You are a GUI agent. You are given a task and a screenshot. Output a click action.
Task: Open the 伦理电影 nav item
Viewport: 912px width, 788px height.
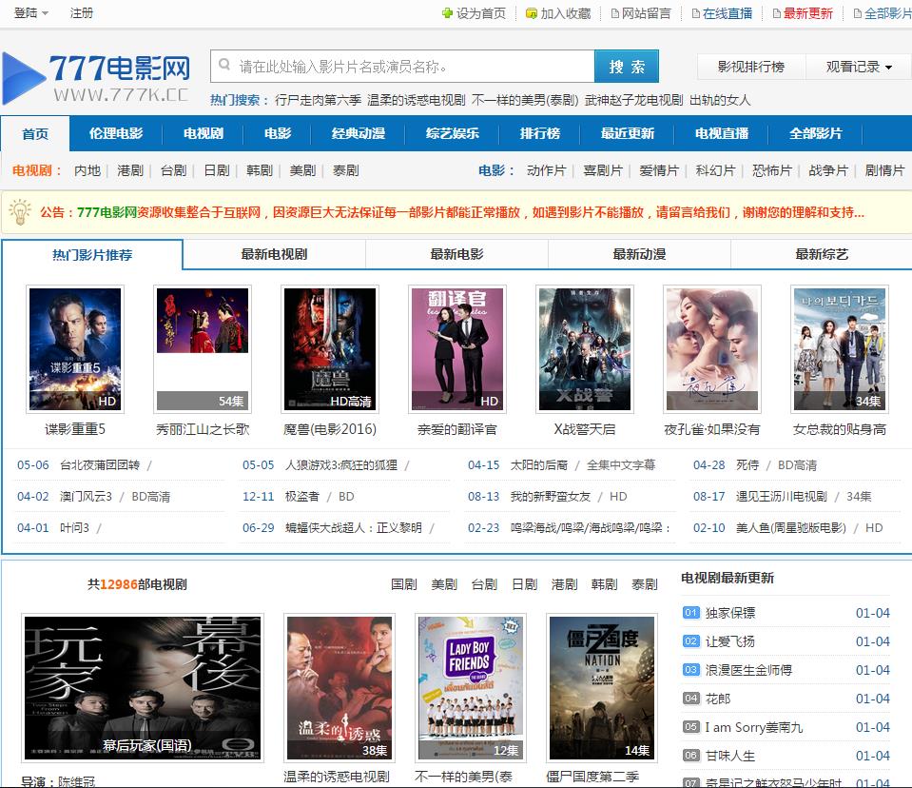pyautogui.click(x=116, y=133)
